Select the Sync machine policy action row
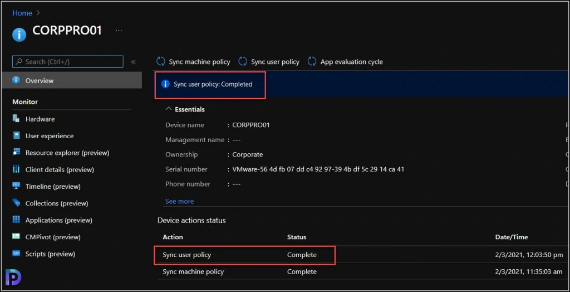Viewport: 570px width, 292px height. [363, 271]
